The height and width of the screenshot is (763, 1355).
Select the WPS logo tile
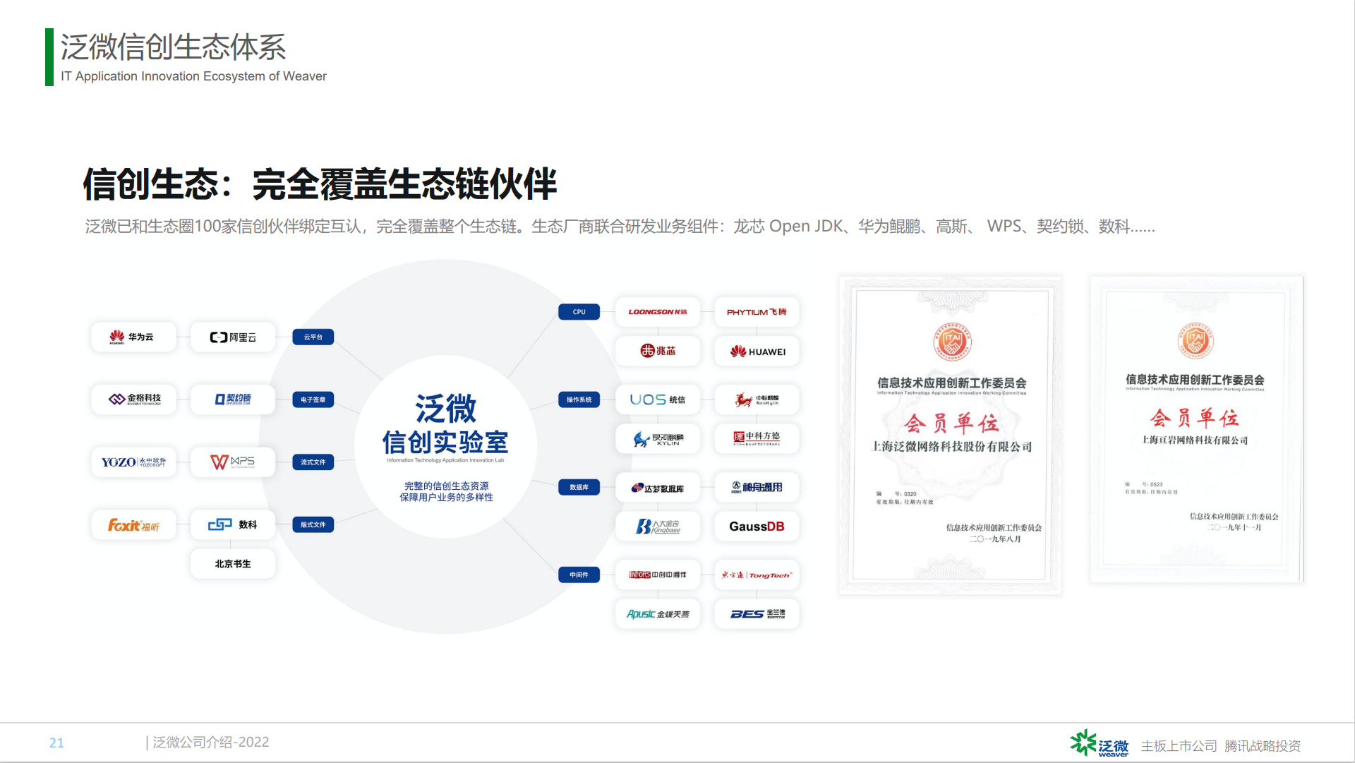coord(233,462)
